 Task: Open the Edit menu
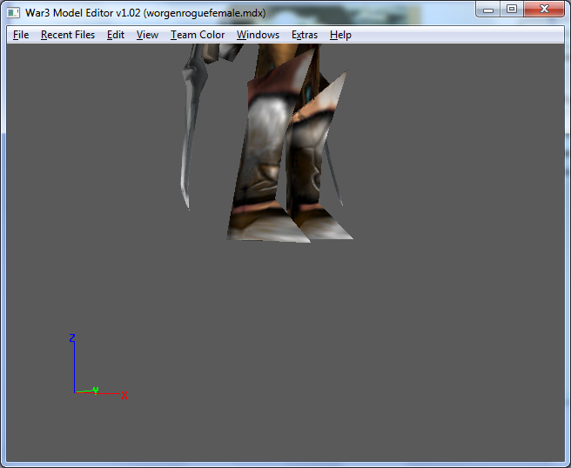point(116,35)
